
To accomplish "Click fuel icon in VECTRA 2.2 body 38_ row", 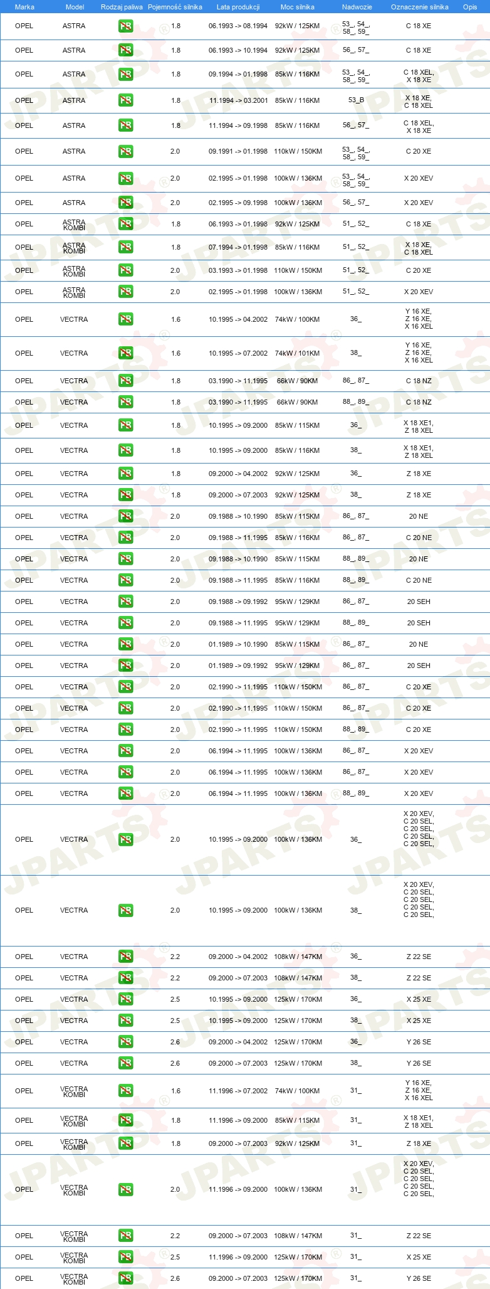I will pos(125,978).
